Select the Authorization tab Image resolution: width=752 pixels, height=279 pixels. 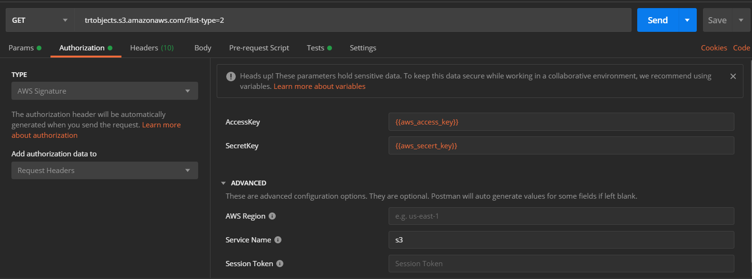[x=86, y=48]
